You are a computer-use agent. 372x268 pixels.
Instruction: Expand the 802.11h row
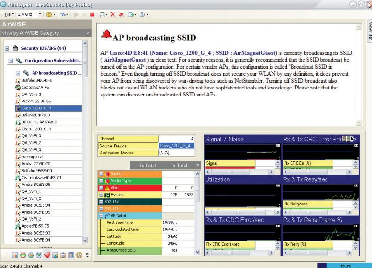pyautogui.click(x=101, y=209)
